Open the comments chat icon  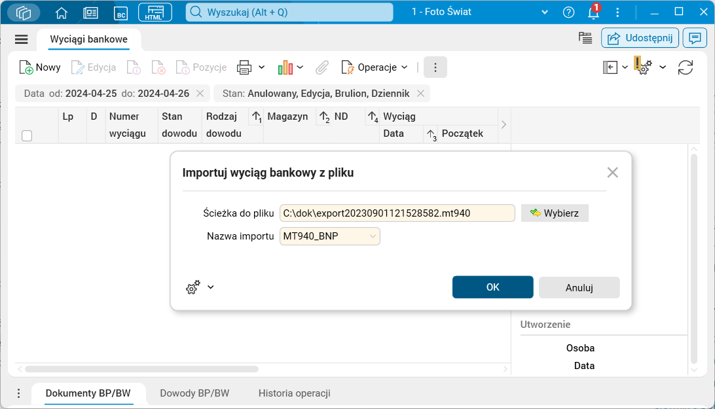point(695,38)
